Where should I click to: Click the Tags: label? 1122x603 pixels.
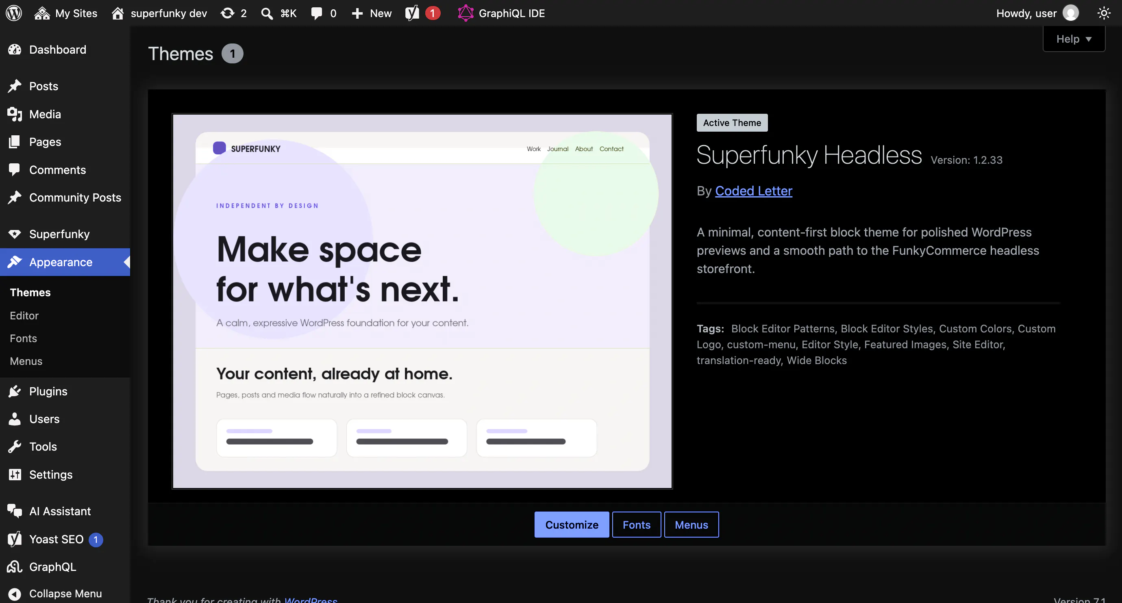(710, 329)
